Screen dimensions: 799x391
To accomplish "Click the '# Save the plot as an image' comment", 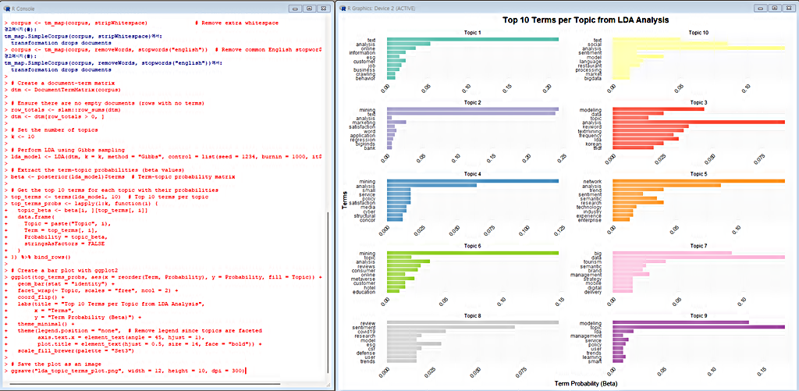I will coord(58,364).
